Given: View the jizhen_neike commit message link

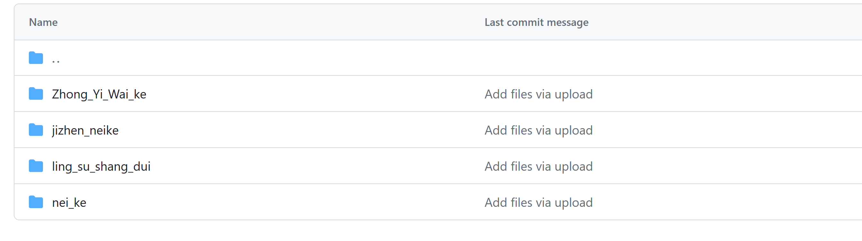Looking at the screenshot, I should [538, 130].
